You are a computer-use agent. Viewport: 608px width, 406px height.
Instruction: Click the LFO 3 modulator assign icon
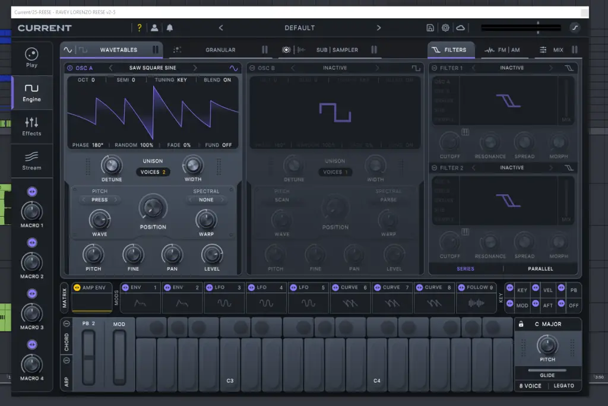click(x=210, y=287)
